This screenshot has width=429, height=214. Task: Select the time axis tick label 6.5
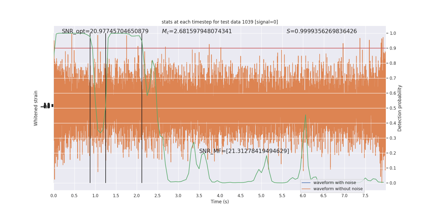pos(324,196)
